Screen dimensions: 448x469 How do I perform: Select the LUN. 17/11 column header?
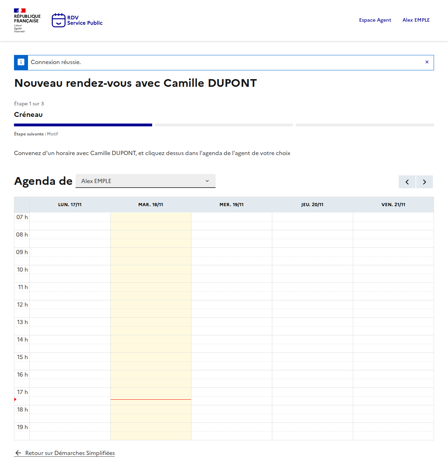(70, 205)
